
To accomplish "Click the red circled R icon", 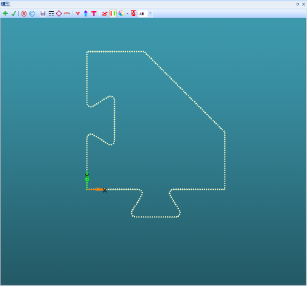I will 24,14.
